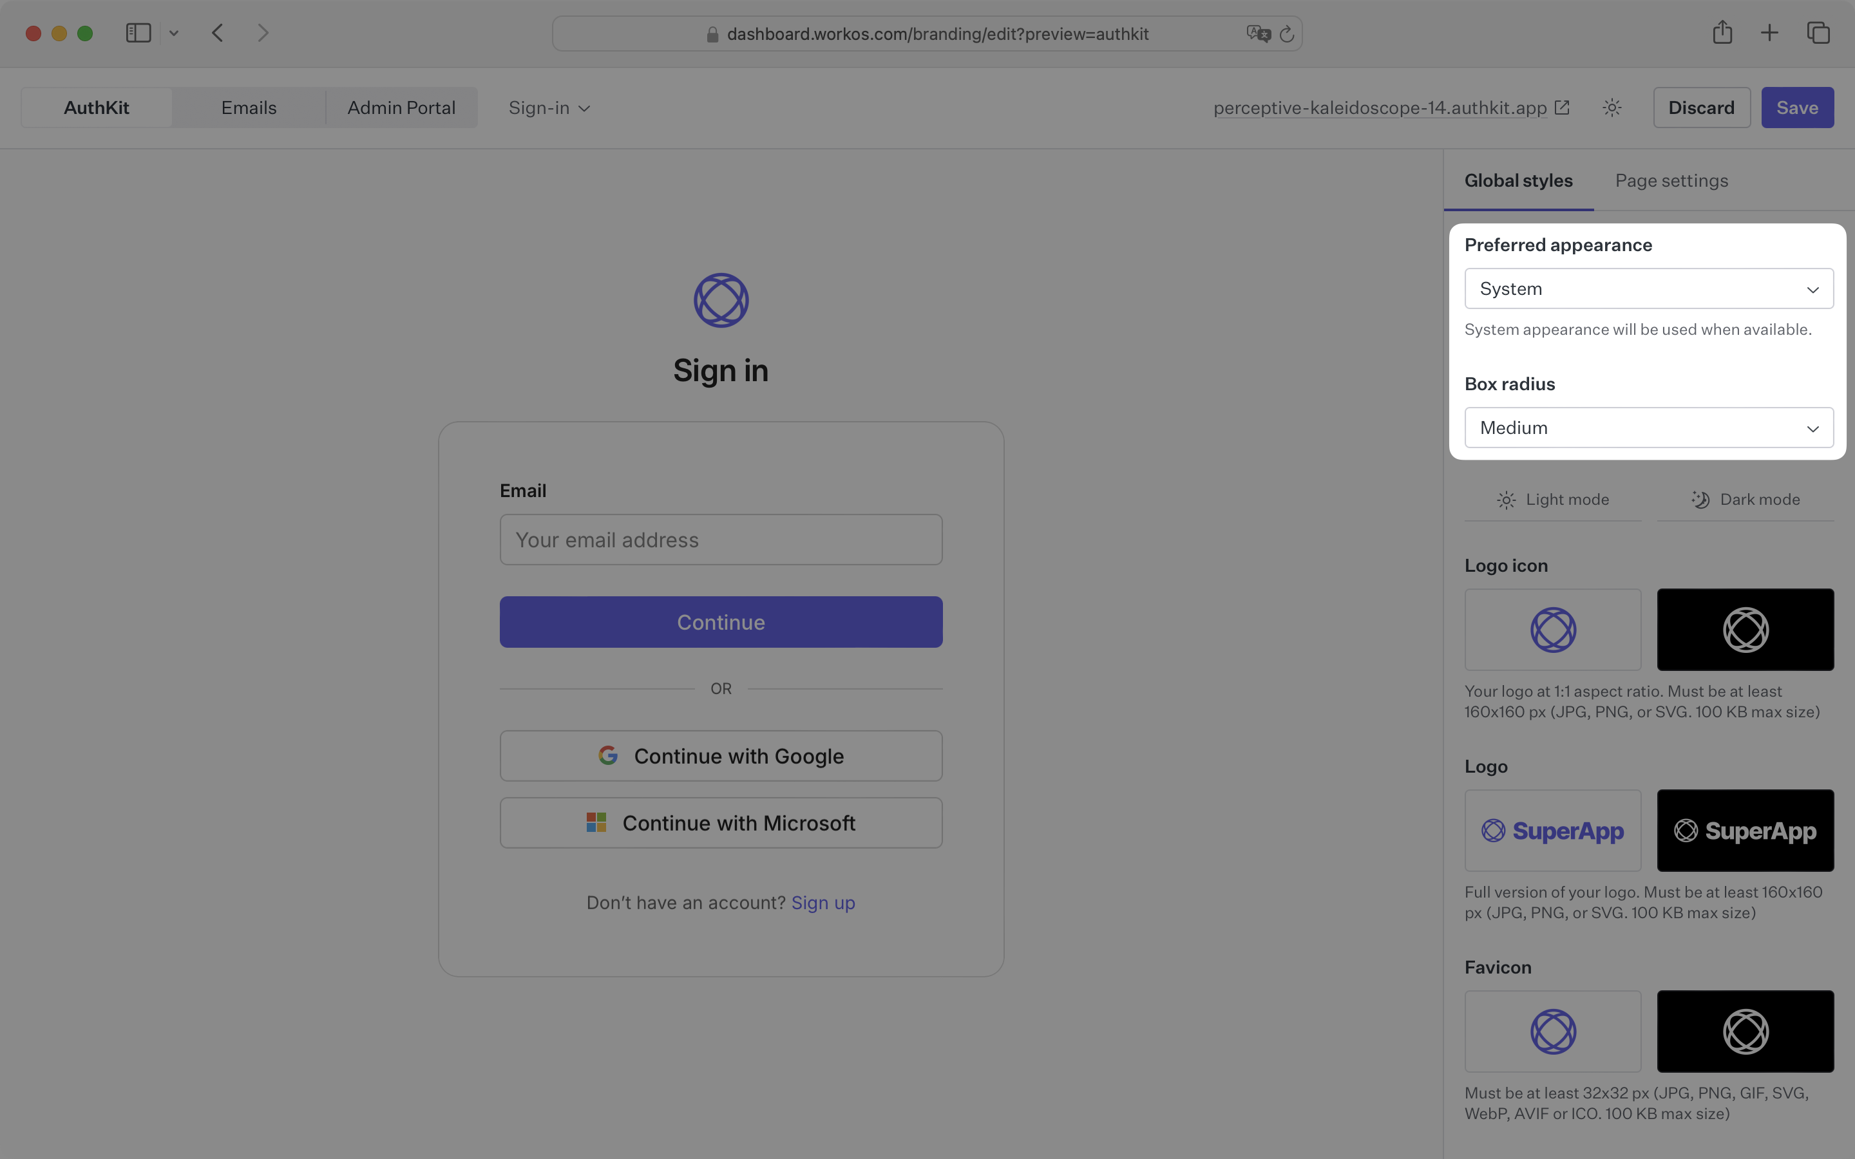Click the Save button
This screenshot has width=1855, height=1159.
[x=1798, y=107]
